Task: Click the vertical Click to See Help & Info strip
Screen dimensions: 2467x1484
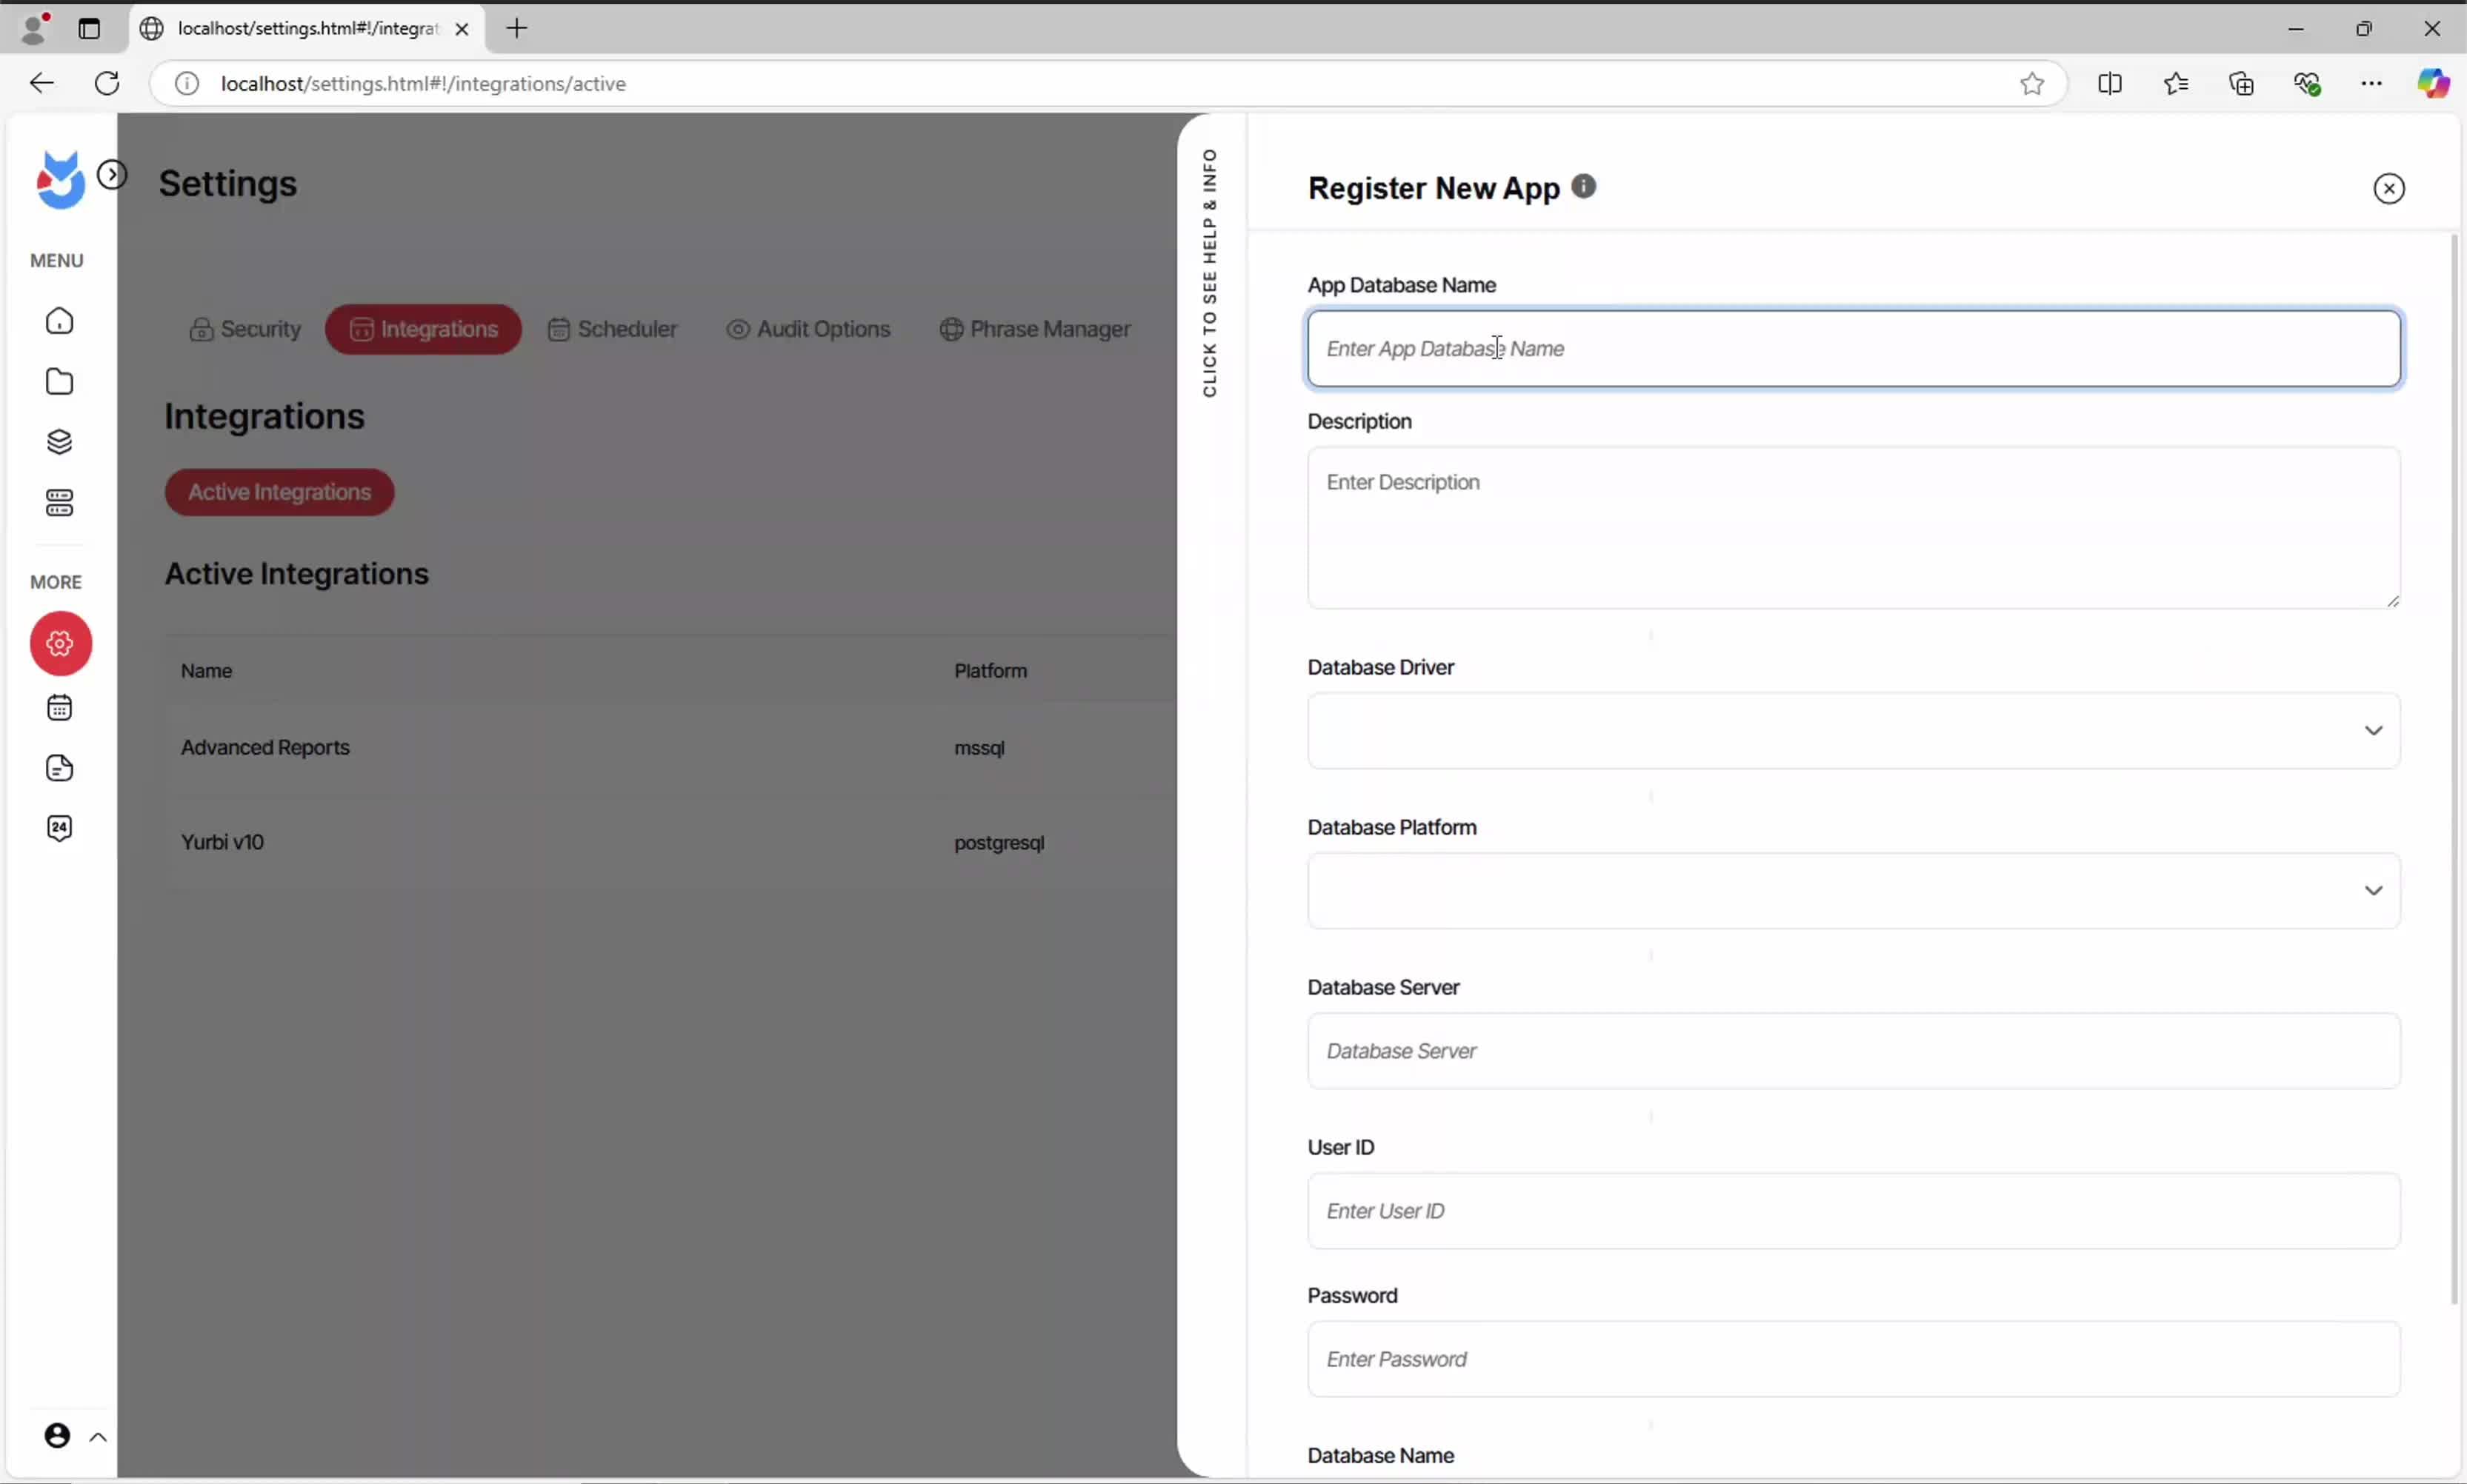Action: click(1211, 273)
